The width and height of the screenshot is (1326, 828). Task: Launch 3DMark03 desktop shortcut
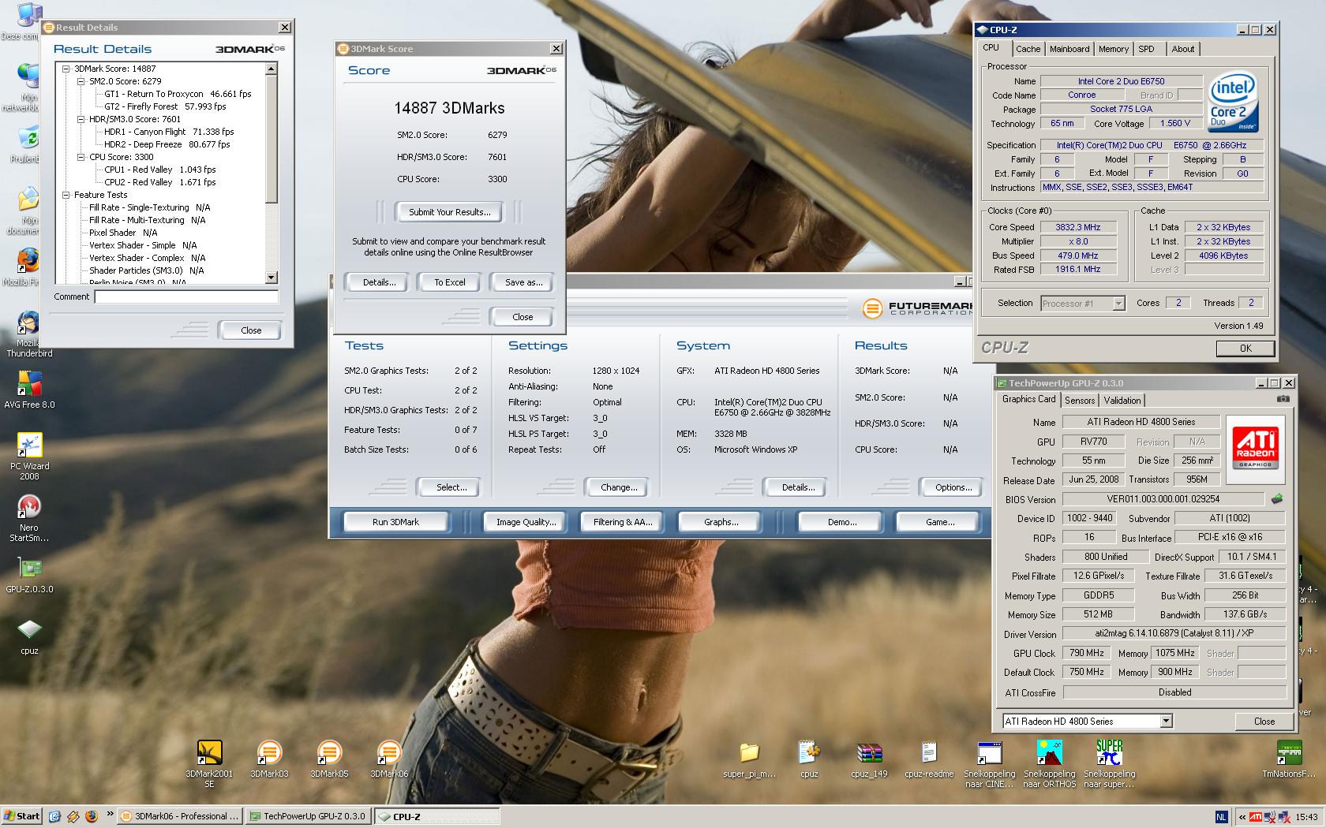(269, 754)
